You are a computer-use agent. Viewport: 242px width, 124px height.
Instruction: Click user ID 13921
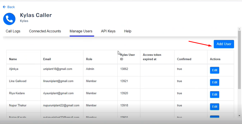(x=124, y=81)
